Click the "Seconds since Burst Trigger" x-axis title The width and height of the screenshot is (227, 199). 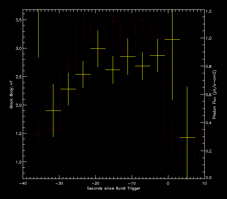(113, 188)
